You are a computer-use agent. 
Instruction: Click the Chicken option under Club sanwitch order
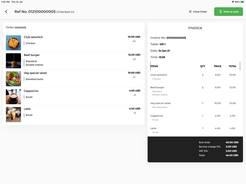coord(31,43)
